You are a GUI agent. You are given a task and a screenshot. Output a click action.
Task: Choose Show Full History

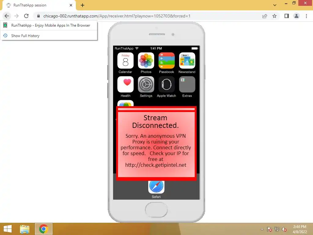point(49,35)
